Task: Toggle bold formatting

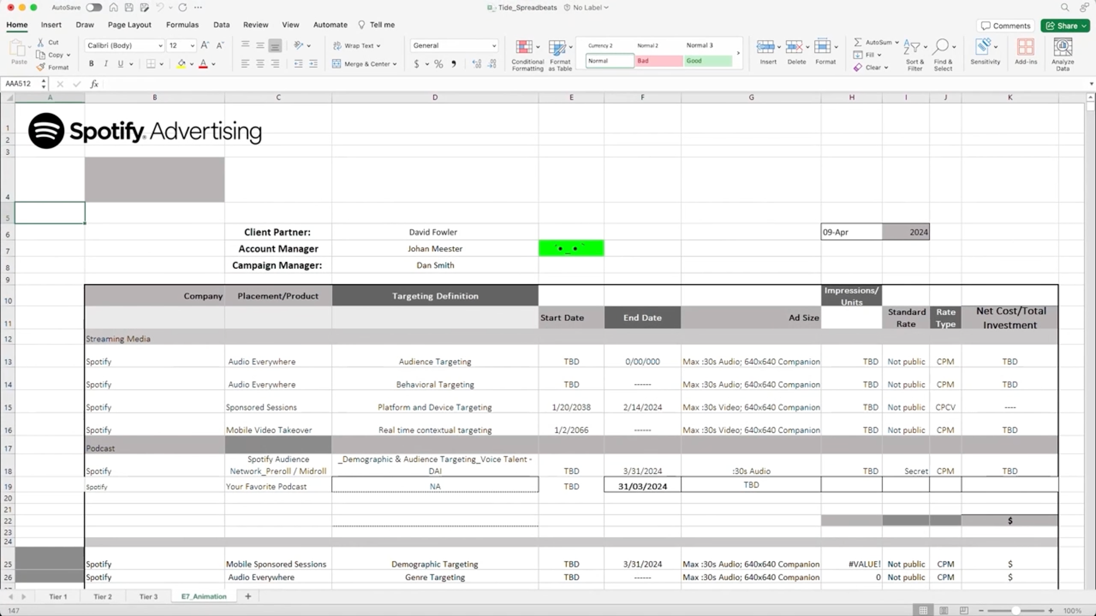Action: (91, 64)
